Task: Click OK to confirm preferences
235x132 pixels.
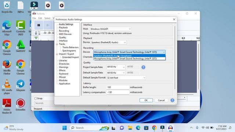Action: pos(146,100)
